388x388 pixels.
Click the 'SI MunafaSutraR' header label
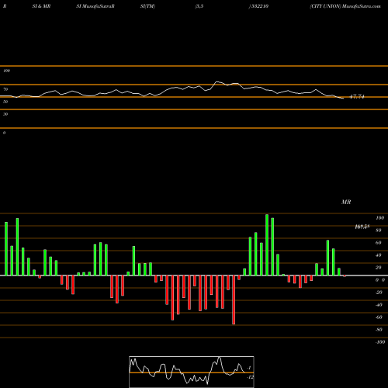click(x=95, y=6)
